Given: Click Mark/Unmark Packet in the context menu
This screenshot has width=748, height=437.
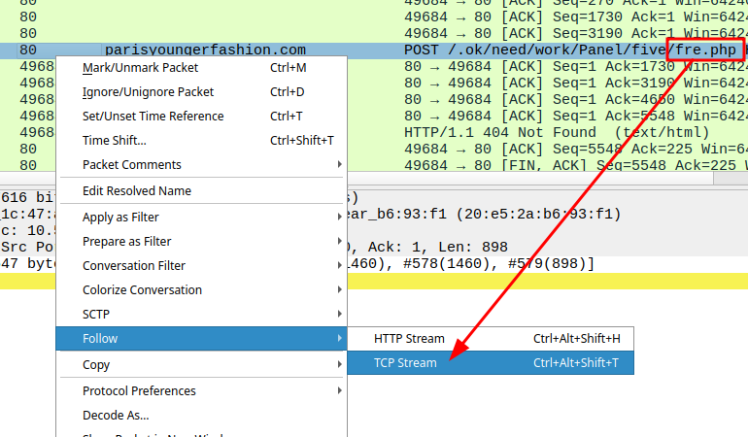Looking at the screenshot, I should (140, 68).
